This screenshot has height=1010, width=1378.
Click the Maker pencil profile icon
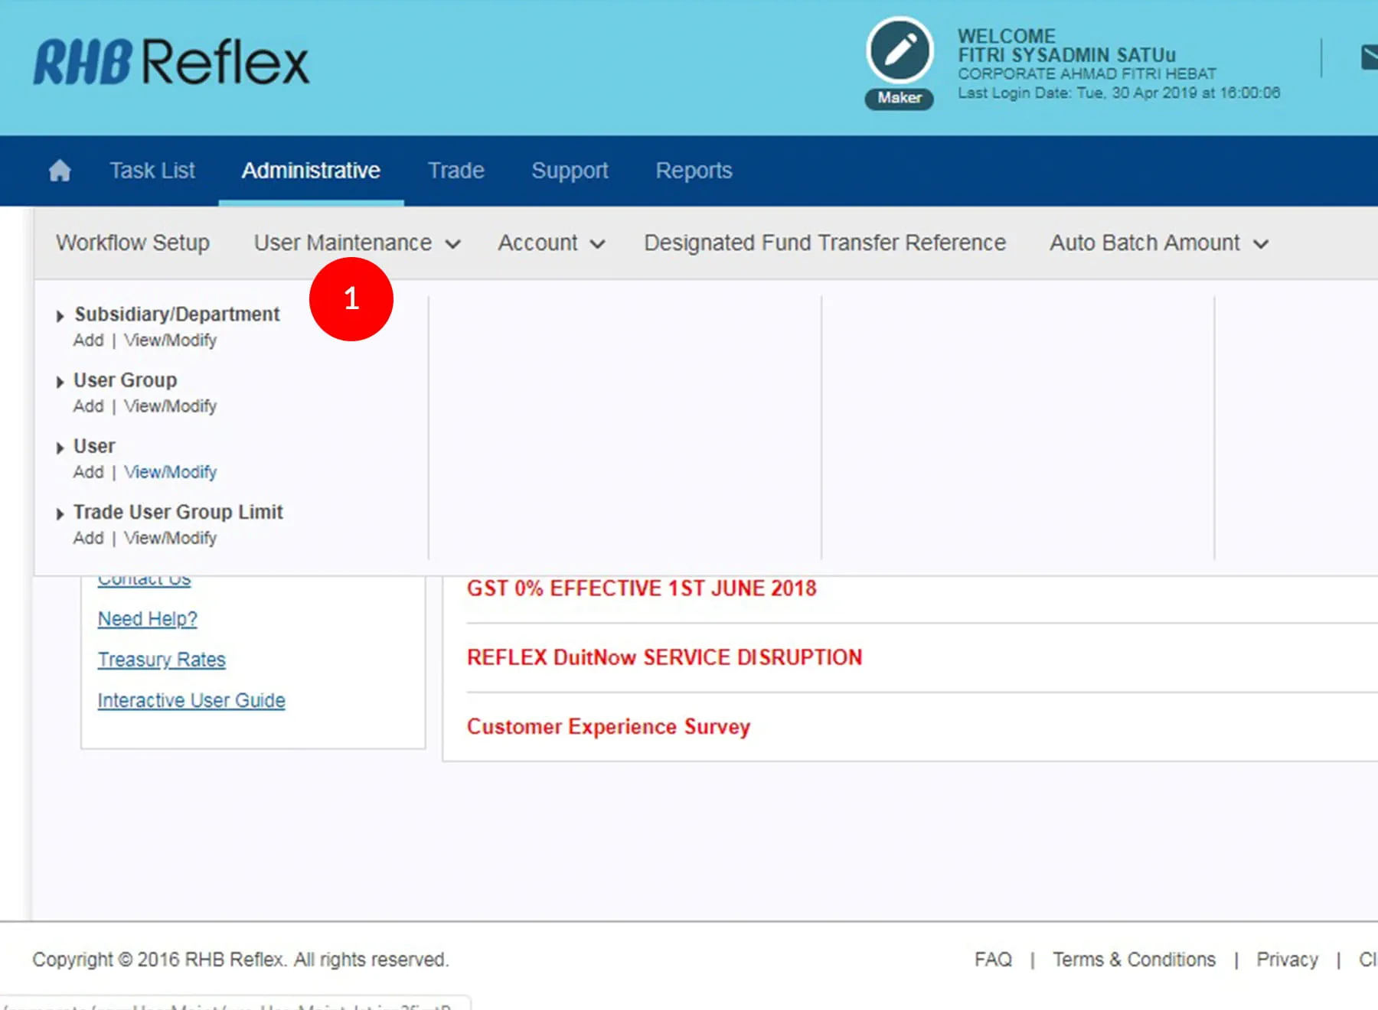(900, 51)
